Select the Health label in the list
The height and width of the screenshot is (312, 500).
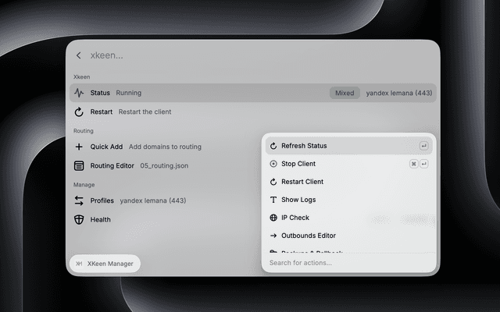coord(101,220)
